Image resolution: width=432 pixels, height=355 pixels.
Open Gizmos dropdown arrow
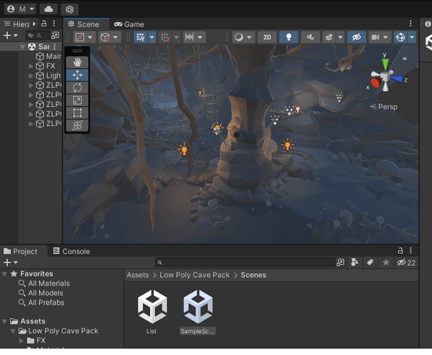pyautogui.click(x=412, y=37)
